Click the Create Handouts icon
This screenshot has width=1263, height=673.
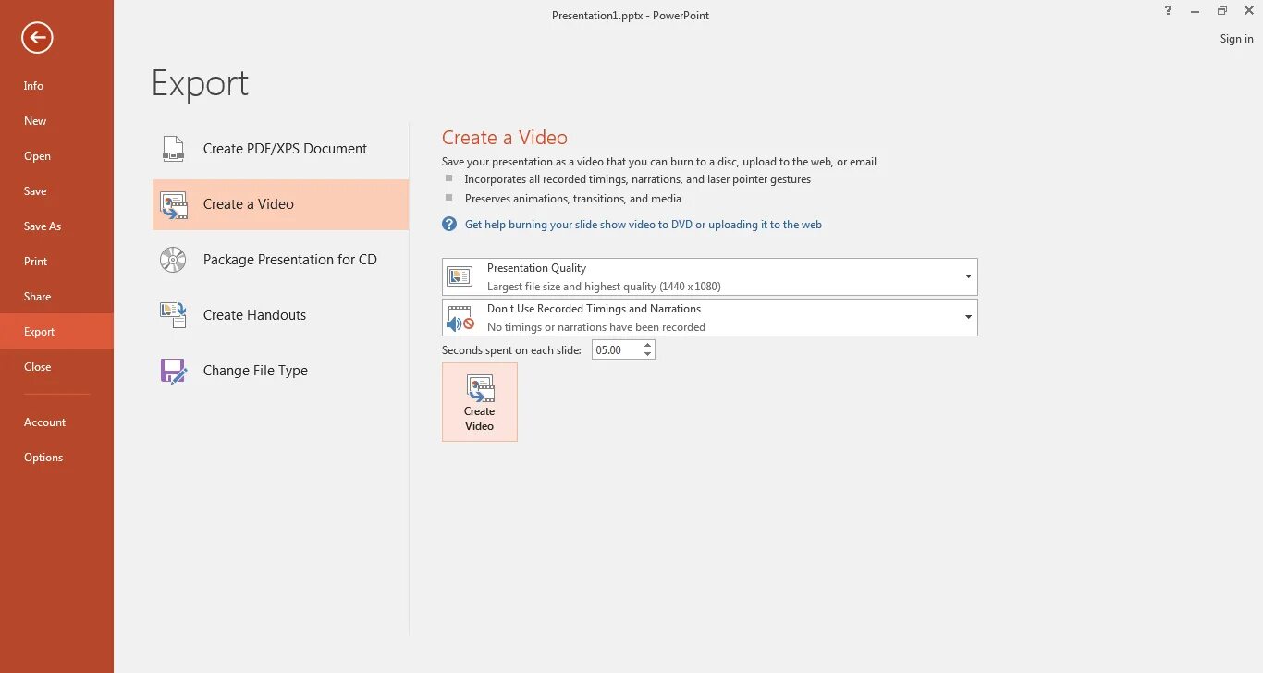173,315
